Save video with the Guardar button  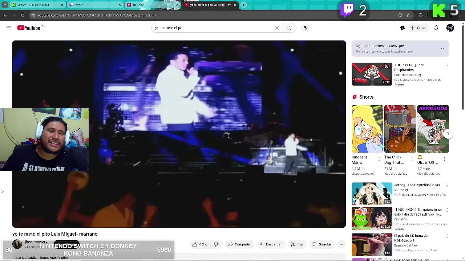pyautogui.click(x=322, y=244)
